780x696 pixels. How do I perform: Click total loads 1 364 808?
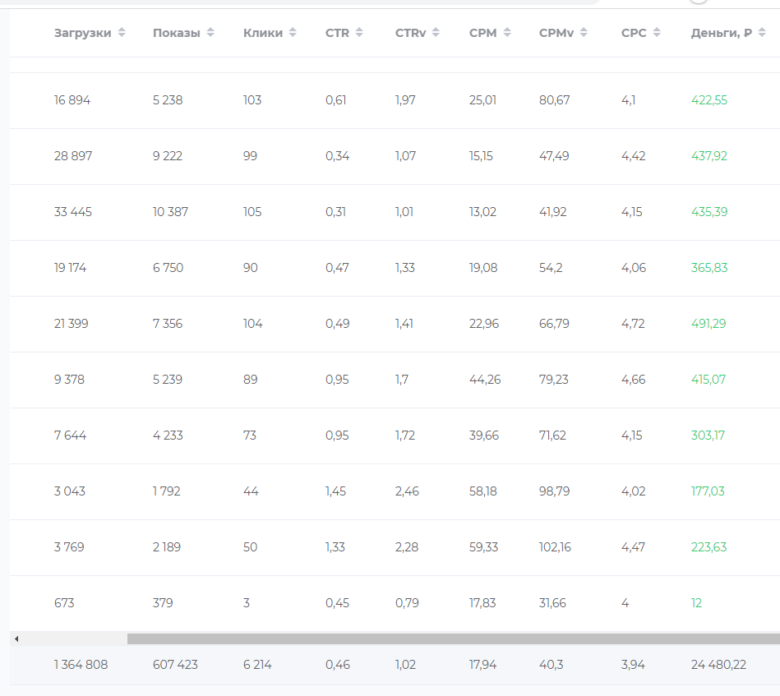click(81, 665)
